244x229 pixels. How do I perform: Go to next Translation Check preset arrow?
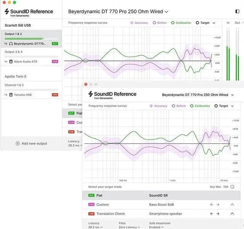218,214
